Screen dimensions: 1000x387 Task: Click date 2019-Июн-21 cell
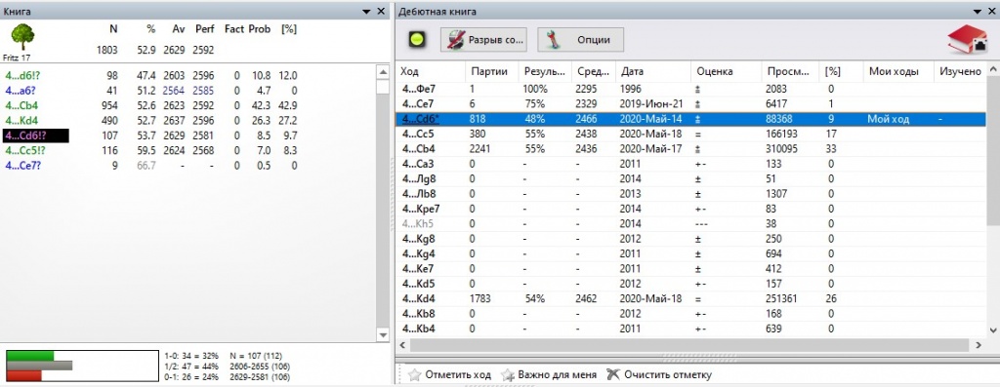[x=651, y=103]
